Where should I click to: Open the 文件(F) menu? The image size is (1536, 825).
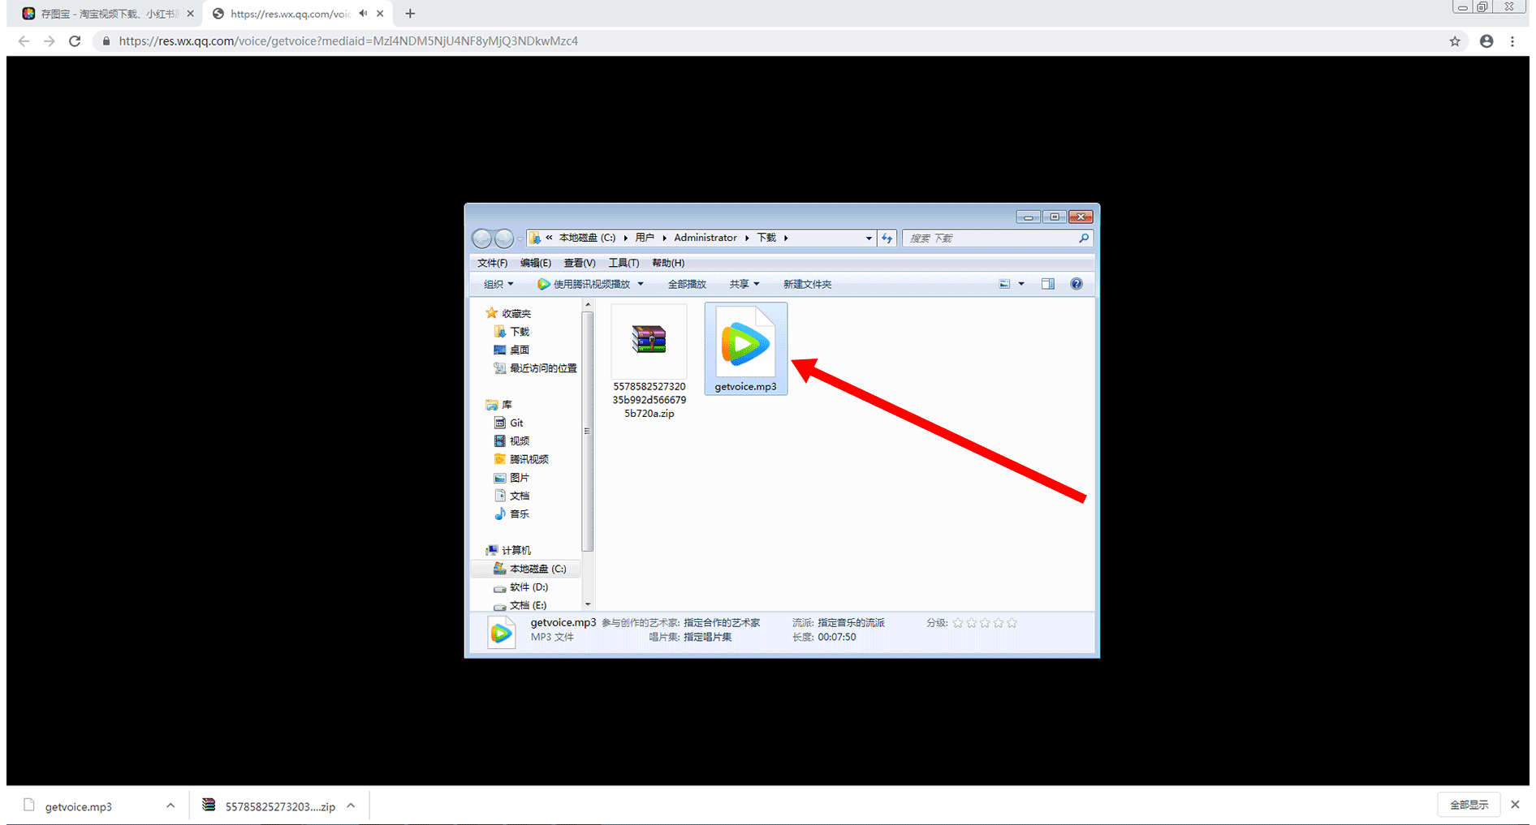coord(492,263)
